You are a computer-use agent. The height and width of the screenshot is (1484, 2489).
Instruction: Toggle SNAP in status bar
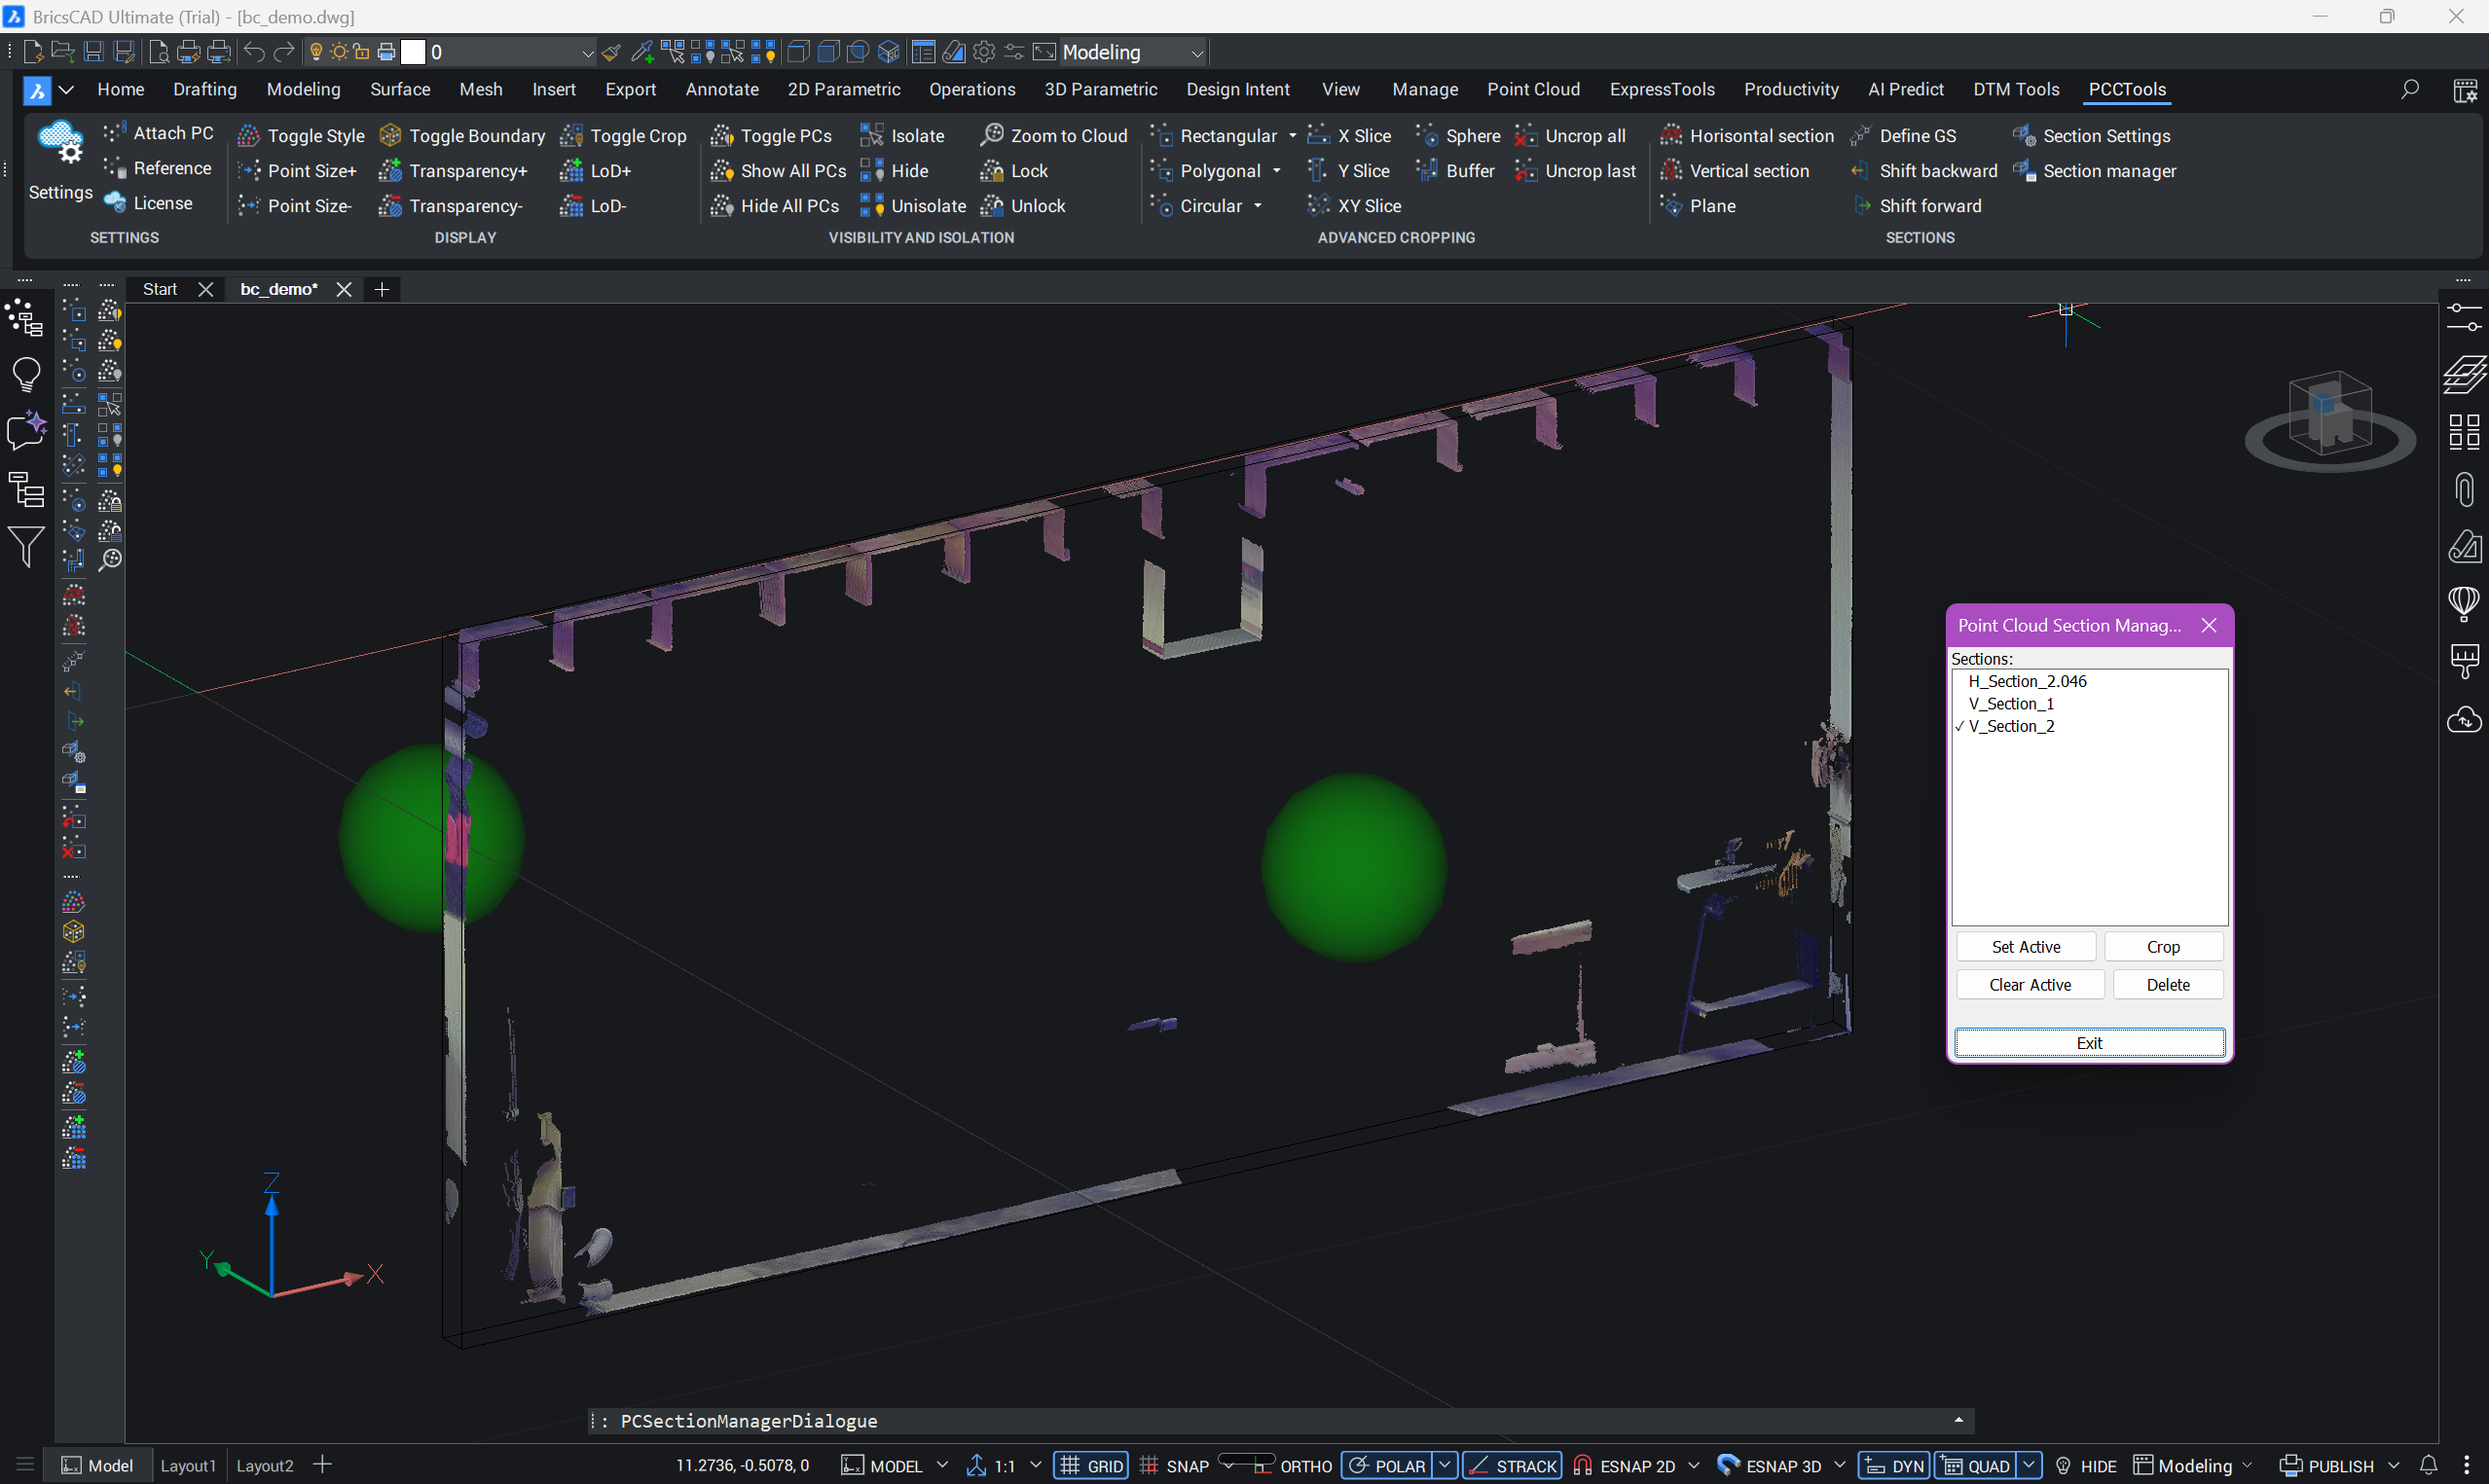point(1174,1465)
